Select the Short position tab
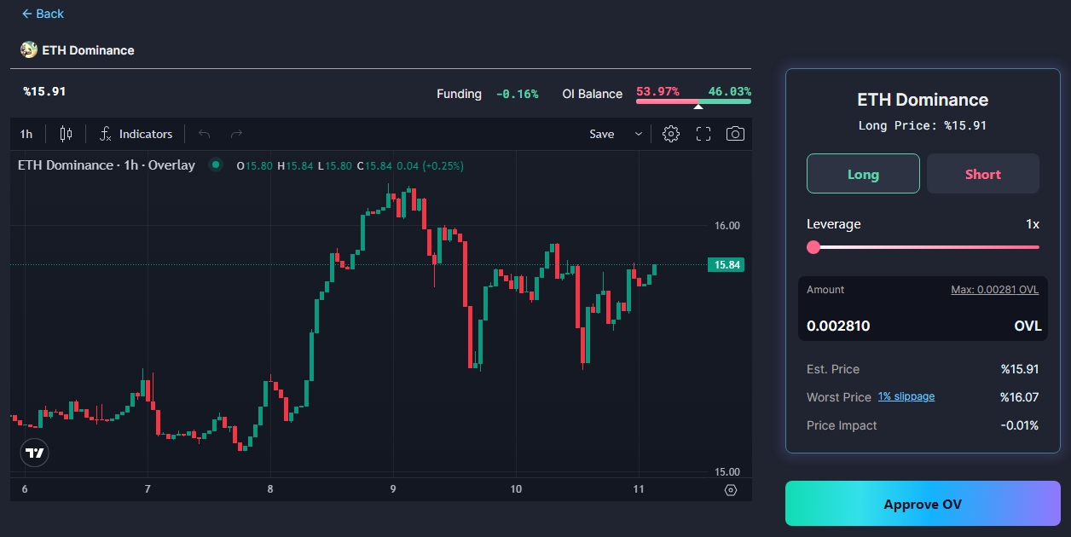The width and height of the screenshot is (1071, 537). (983, 174)
